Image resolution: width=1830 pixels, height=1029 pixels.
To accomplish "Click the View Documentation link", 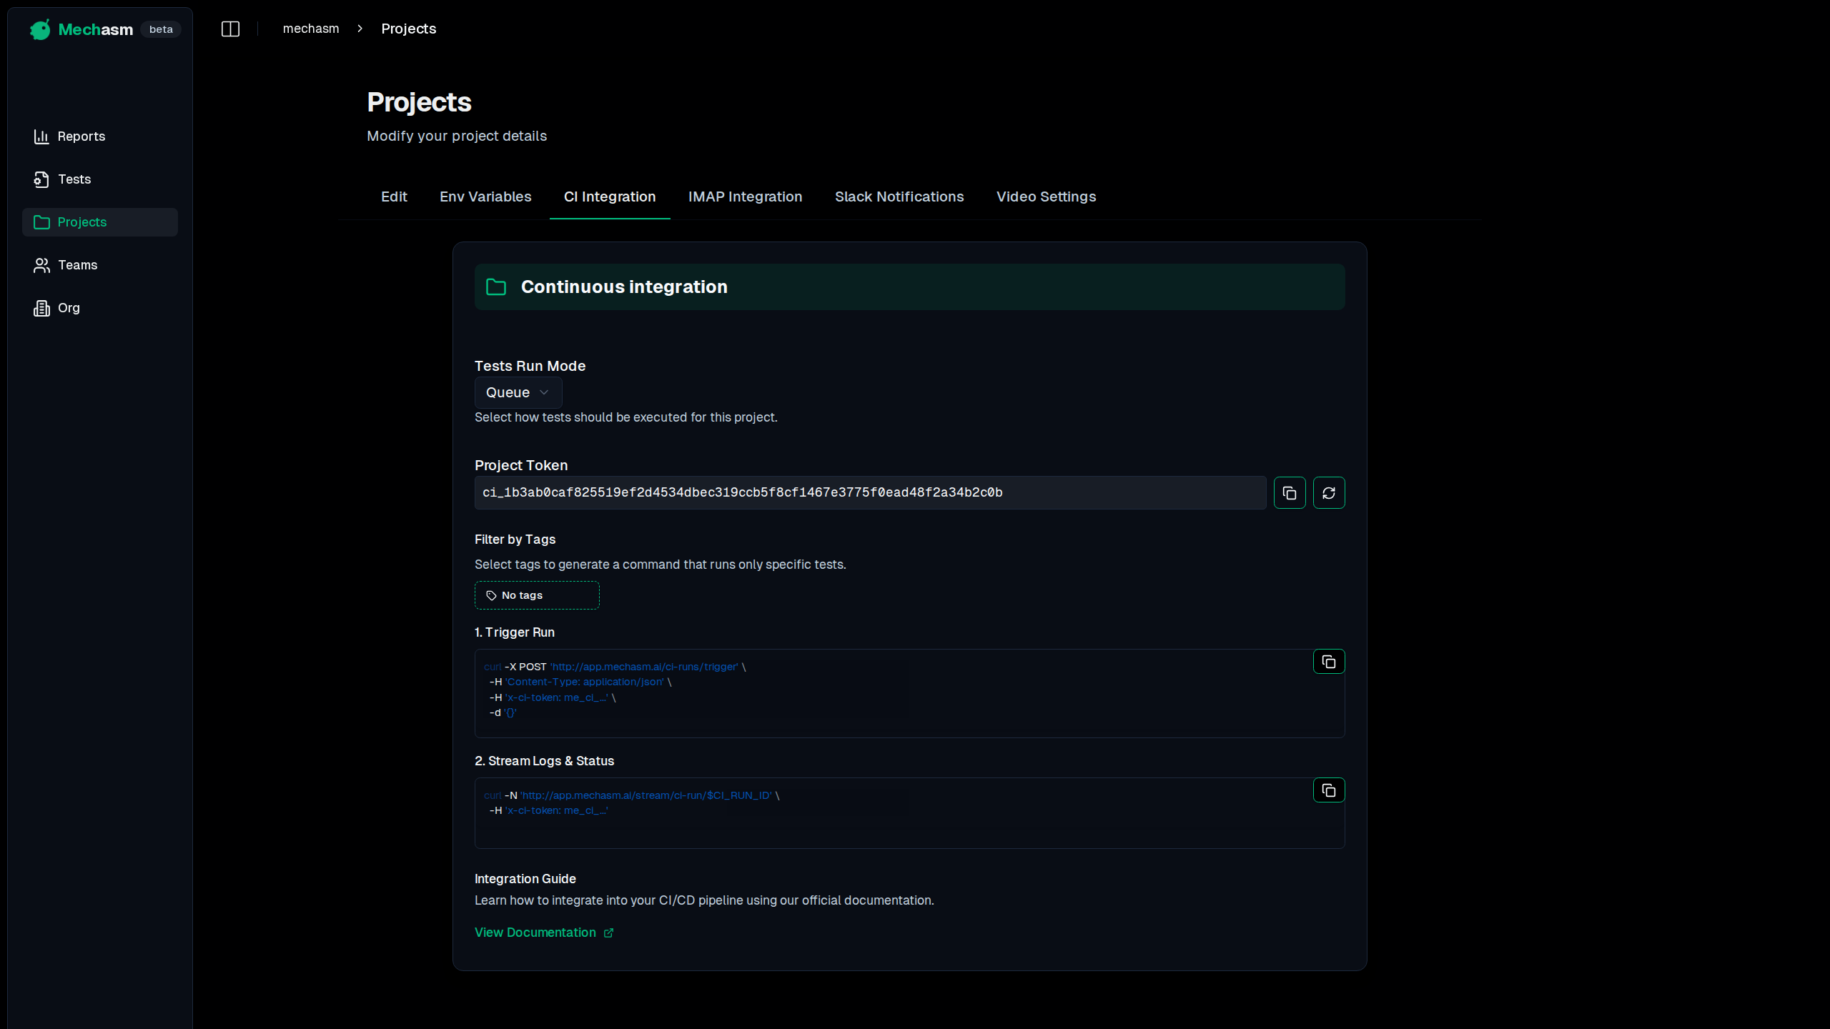I will tap(535, 932).
